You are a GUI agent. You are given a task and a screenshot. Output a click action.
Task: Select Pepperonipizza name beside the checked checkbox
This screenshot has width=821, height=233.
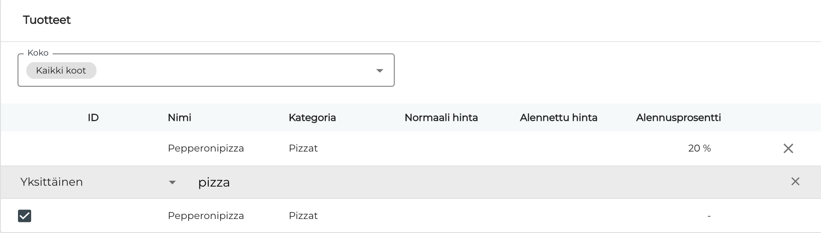(206, 216)
